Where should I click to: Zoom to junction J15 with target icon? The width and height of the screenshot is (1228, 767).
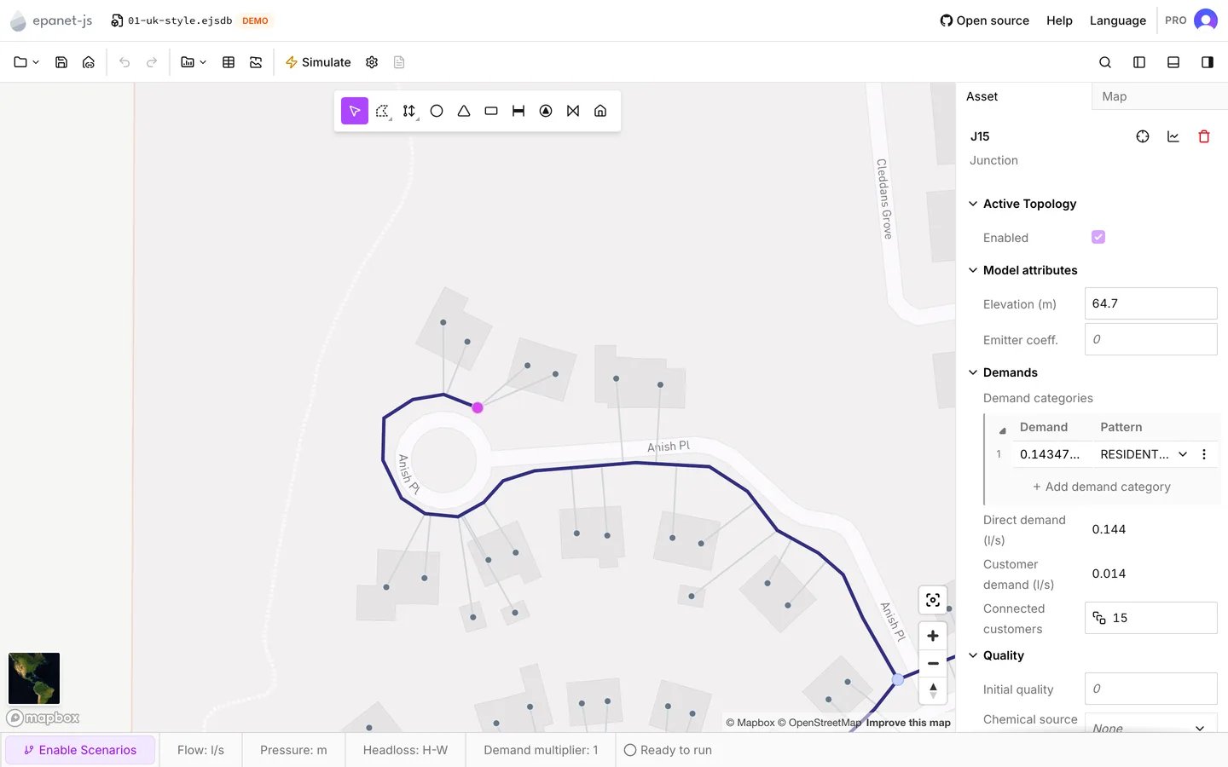[1143, 136]
